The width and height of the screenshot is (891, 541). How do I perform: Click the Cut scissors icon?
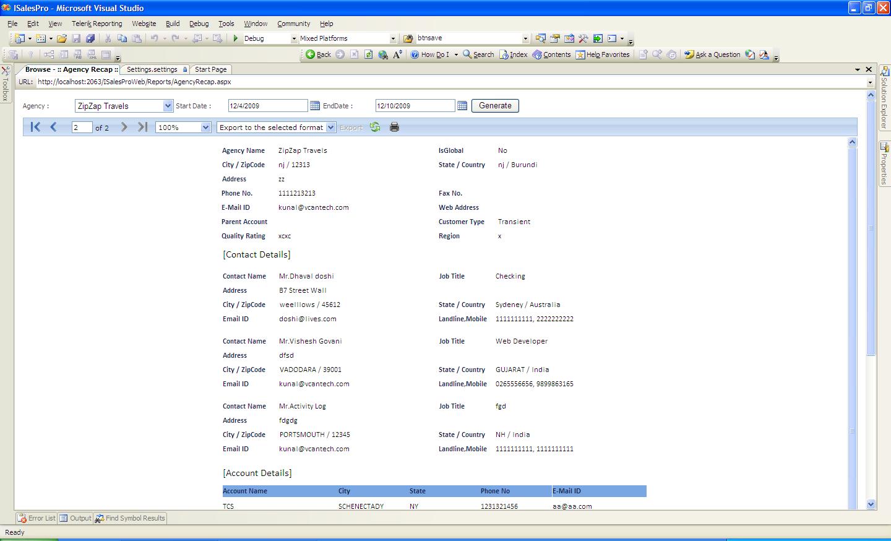tap(108, 38)
